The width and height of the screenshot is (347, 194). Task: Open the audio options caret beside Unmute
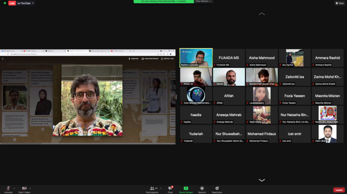pos(14,189)
